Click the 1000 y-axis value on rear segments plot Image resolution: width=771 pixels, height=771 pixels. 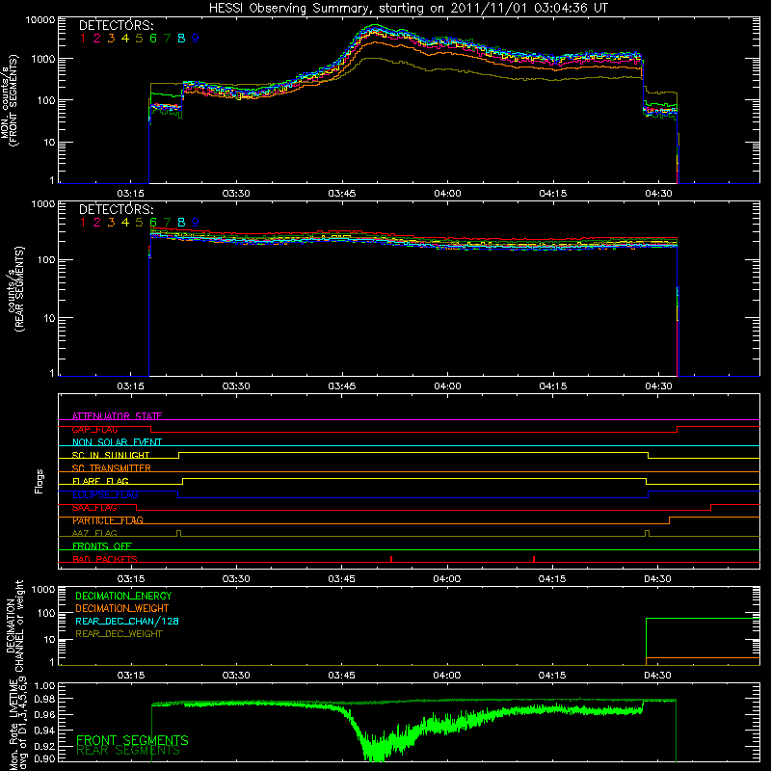(x=43, y=204)
